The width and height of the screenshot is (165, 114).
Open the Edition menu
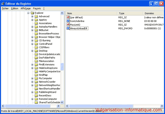(x=15, y=8)
